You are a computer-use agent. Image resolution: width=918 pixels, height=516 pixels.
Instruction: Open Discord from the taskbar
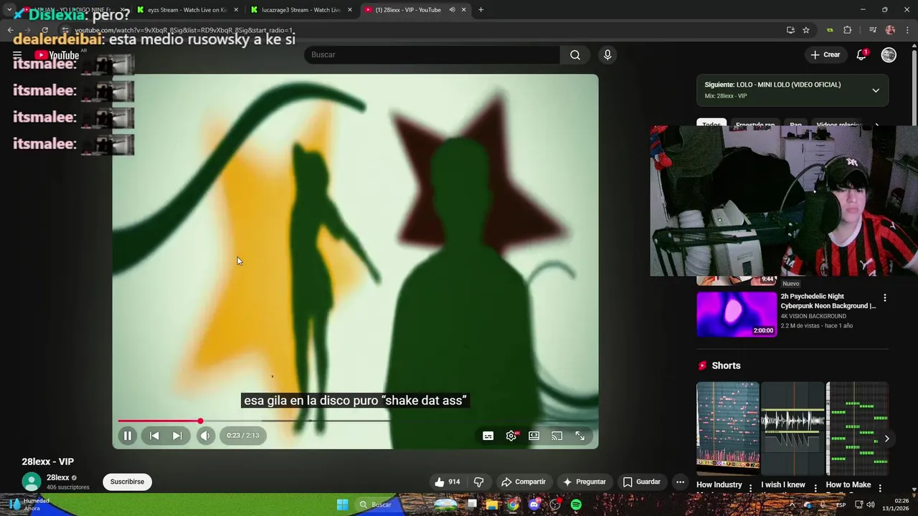click(534, 505)
